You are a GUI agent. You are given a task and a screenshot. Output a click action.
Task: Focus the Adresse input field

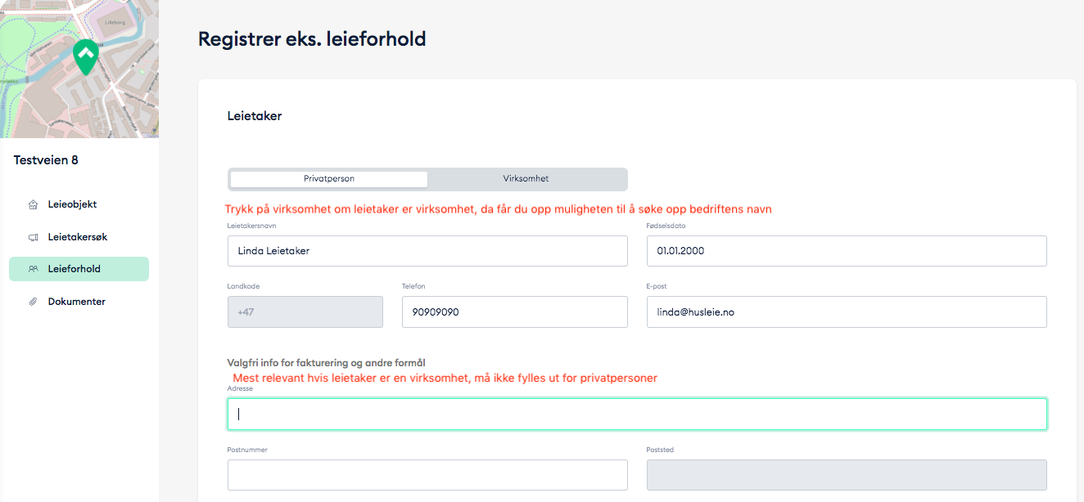(637, 414)
